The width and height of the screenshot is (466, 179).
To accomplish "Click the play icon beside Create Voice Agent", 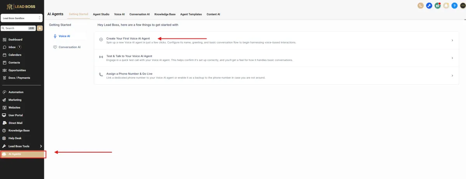I will pos(101,39).
